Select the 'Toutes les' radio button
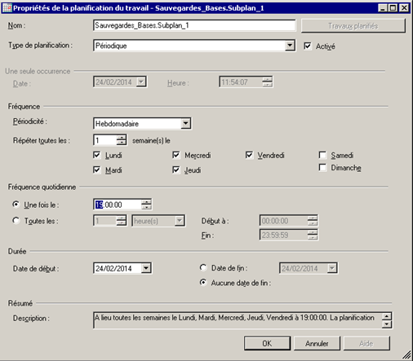This screenshot has height=361, width=413. tap(16, 220)
